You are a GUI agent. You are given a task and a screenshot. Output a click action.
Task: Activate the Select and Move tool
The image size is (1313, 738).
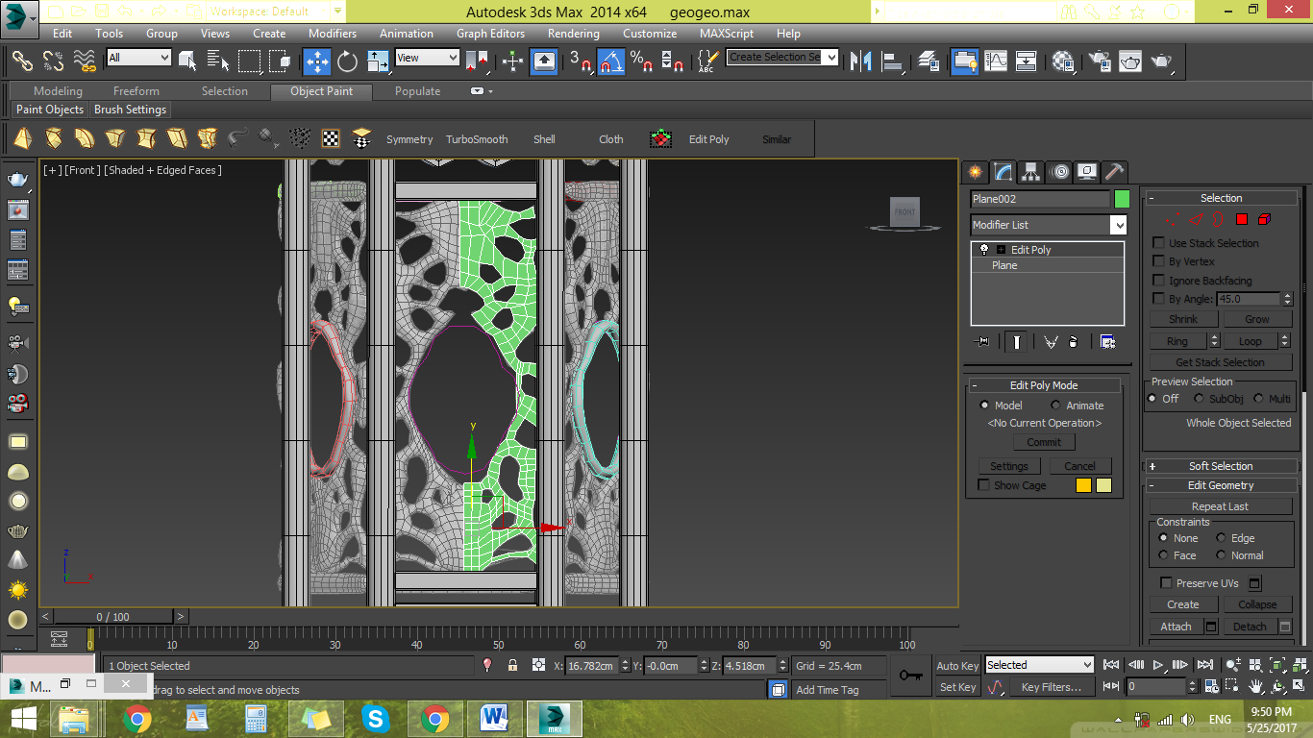click(317, 61)
